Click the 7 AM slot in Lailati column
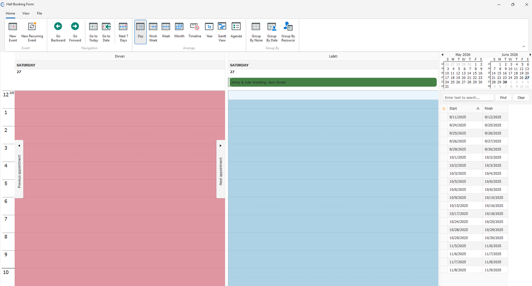This screenshot has height=286, width=532. (x=333, y=219)
